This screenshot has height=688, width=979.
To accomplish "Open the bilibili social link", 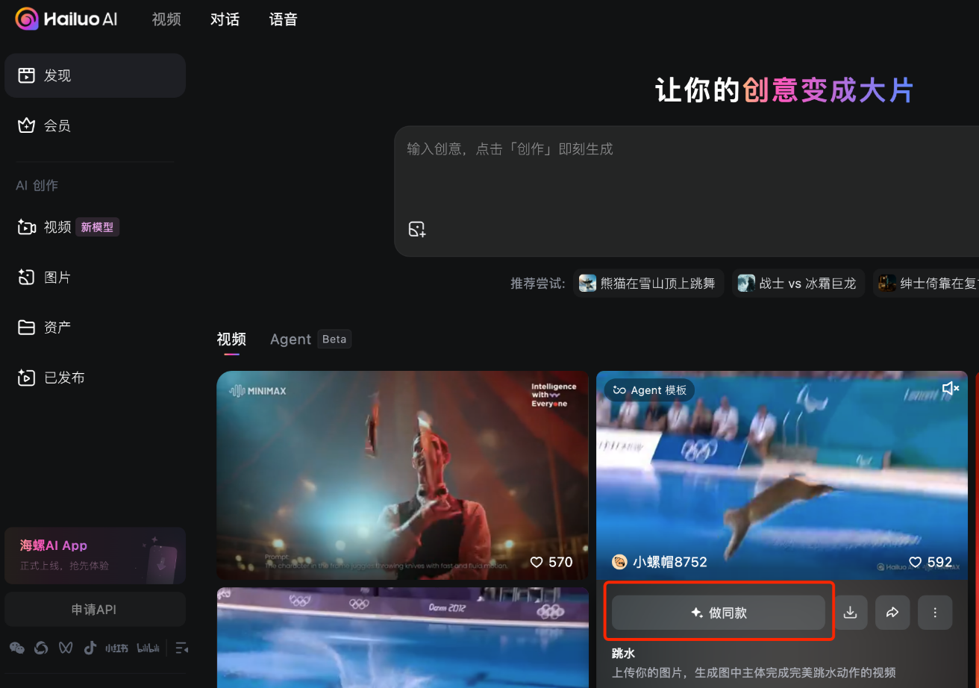I will tap(148, 648).
